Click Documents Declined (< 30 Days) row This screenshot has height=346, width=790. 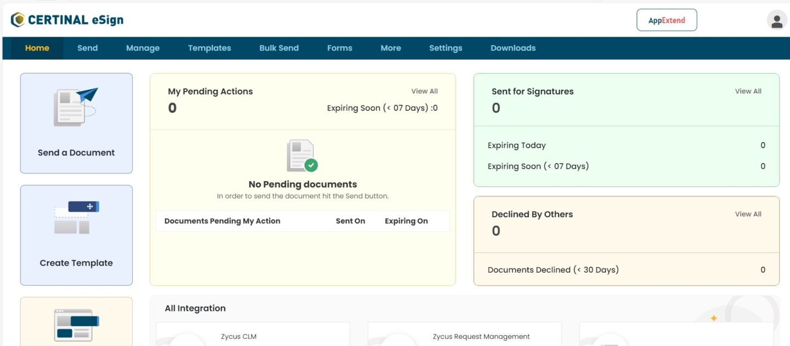[x=627, y=269]
